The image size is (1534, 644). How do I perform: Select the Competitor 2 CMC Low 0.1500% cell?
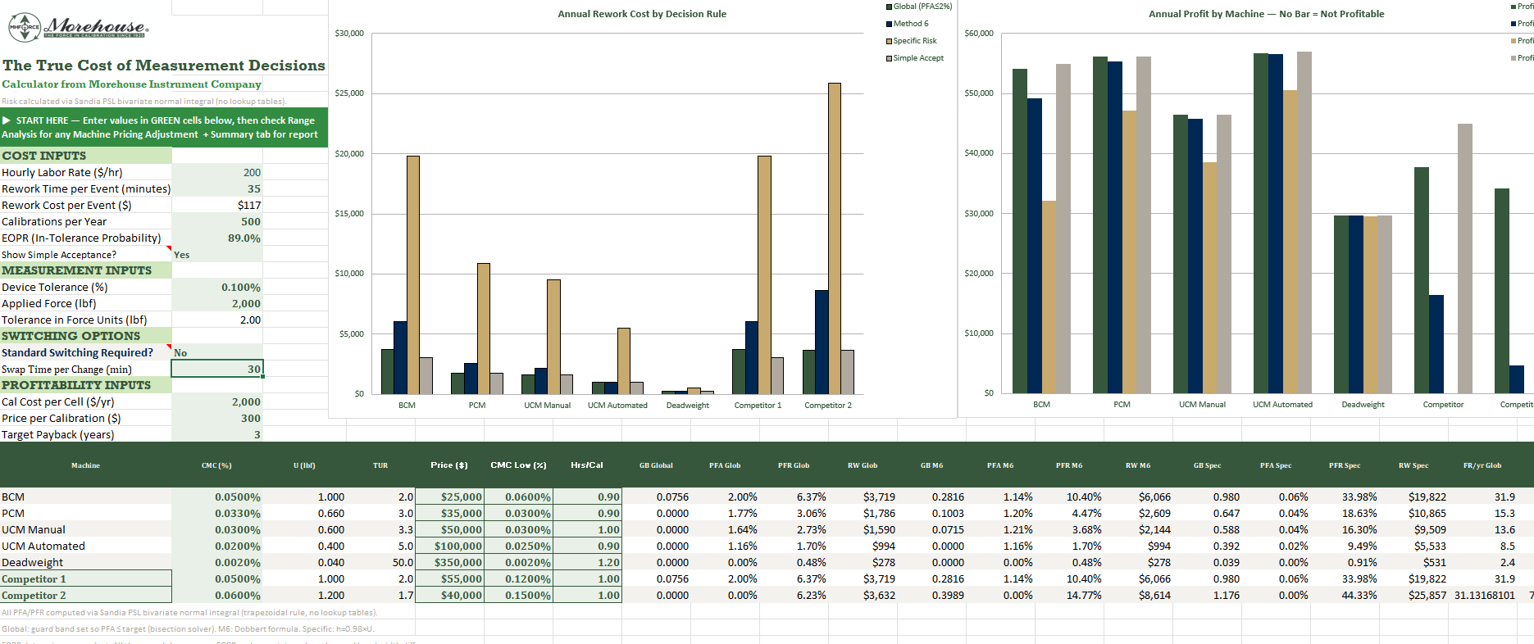coord(518,595)
